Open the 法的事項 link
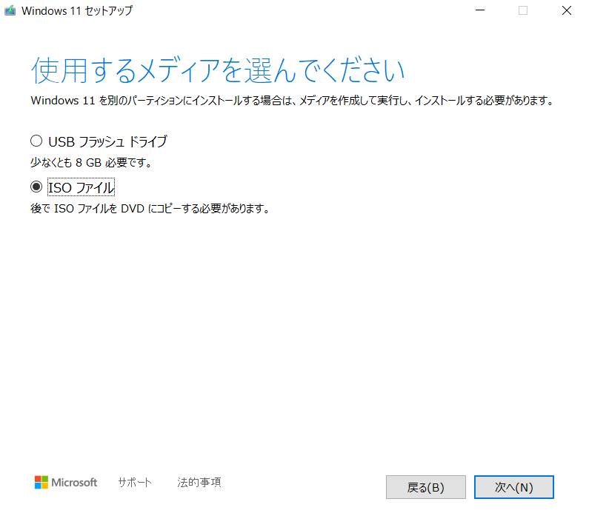This screenshot has width=589, height=516. click(199, 482)
